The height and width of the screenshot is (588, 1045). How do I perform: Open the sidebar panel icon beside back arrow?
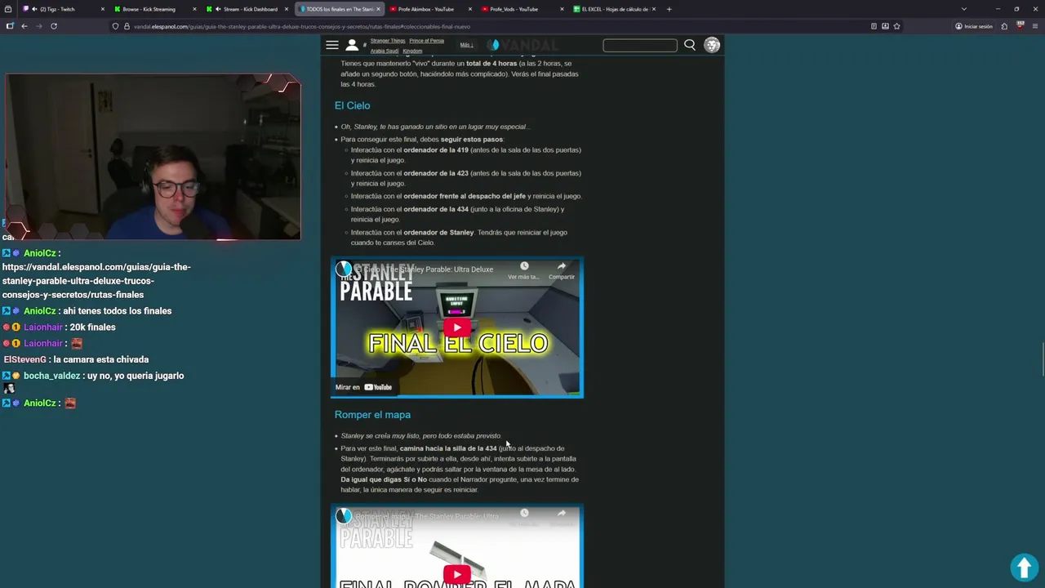tap(10, 26)
